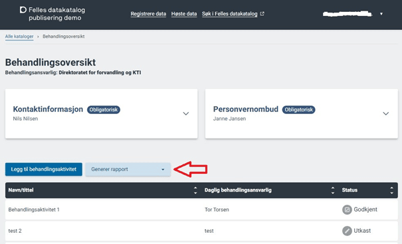Click the Behandlingsoversikt breadcrumb text
Image resolution: width=402 pixels, height=244 pixels.
[x=64, y=36]
